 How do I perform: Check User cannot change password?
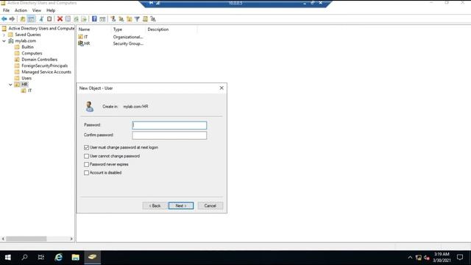pos(87,156)
